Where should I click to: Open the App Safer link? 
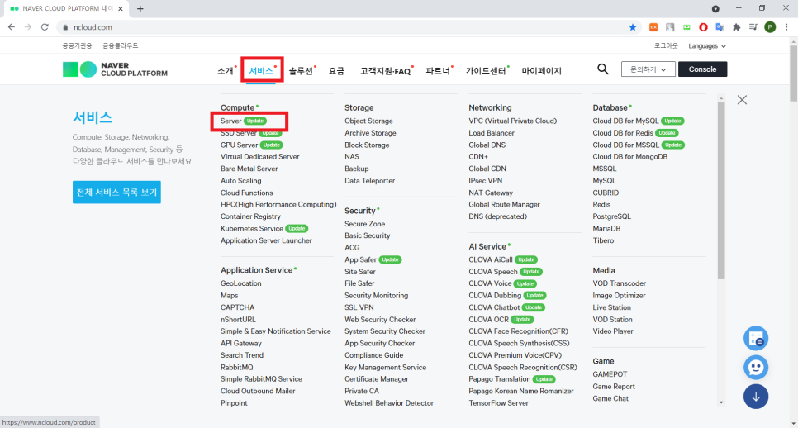click(x=360, y=259)
